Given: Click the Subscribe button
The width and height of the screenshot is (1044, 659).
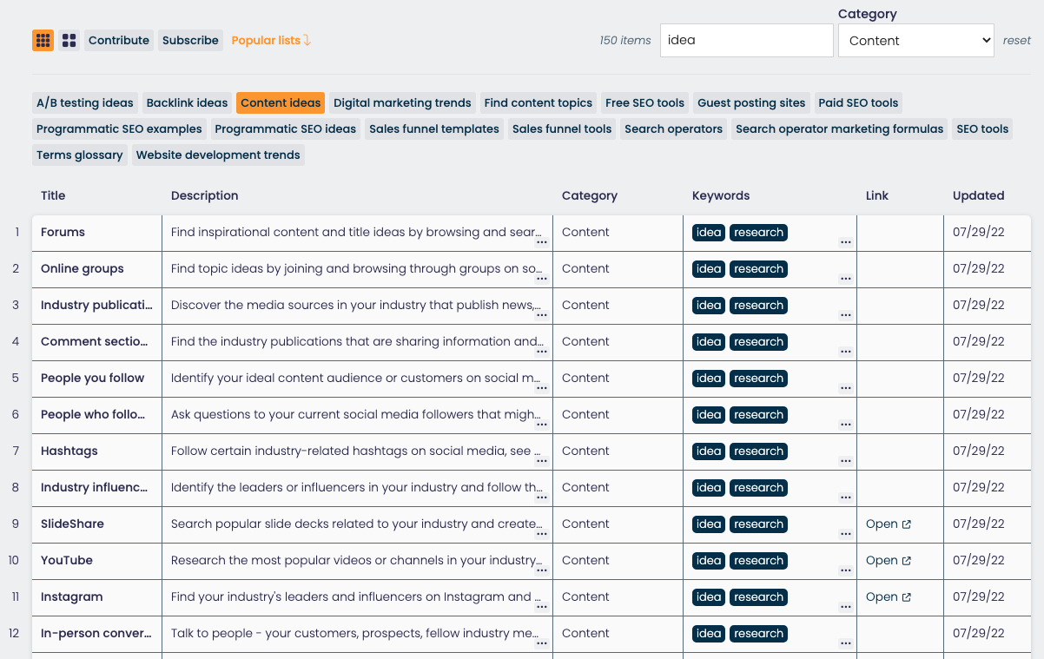Looking at the screenshot, I should pos(190,40).
